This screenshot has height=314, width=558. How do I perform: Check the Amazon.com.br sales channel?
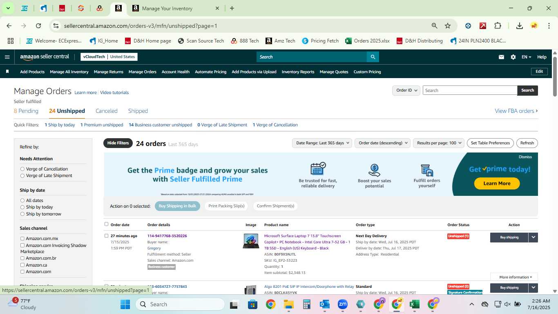pyautogui.click(x=22, y=258)
